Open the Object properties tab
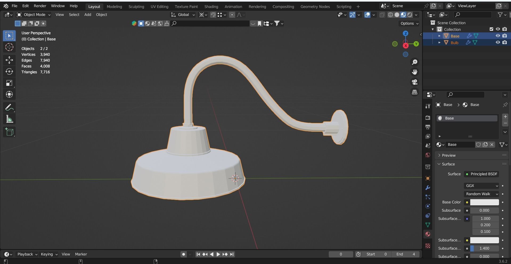 point(428,178)
